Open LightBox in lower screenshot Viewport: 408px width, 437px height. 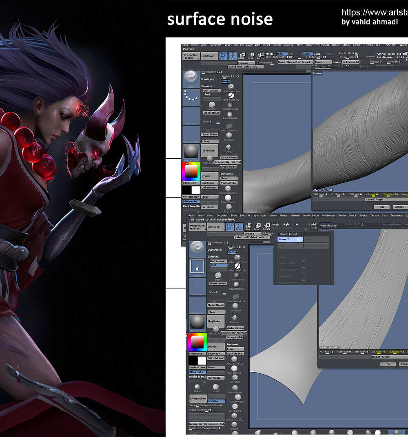215,226
